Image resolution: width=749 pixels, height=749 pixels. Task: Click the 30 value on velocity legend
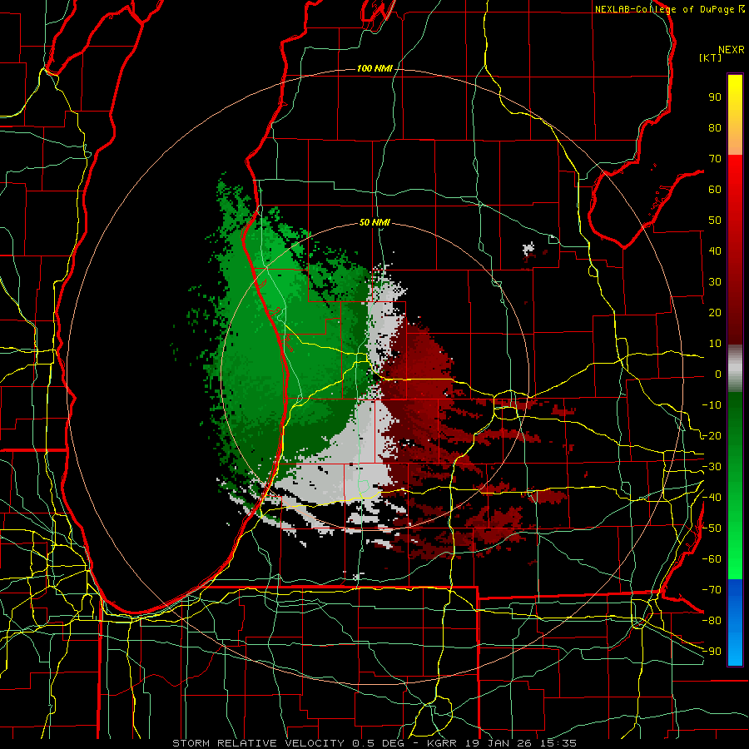point(715,282)
